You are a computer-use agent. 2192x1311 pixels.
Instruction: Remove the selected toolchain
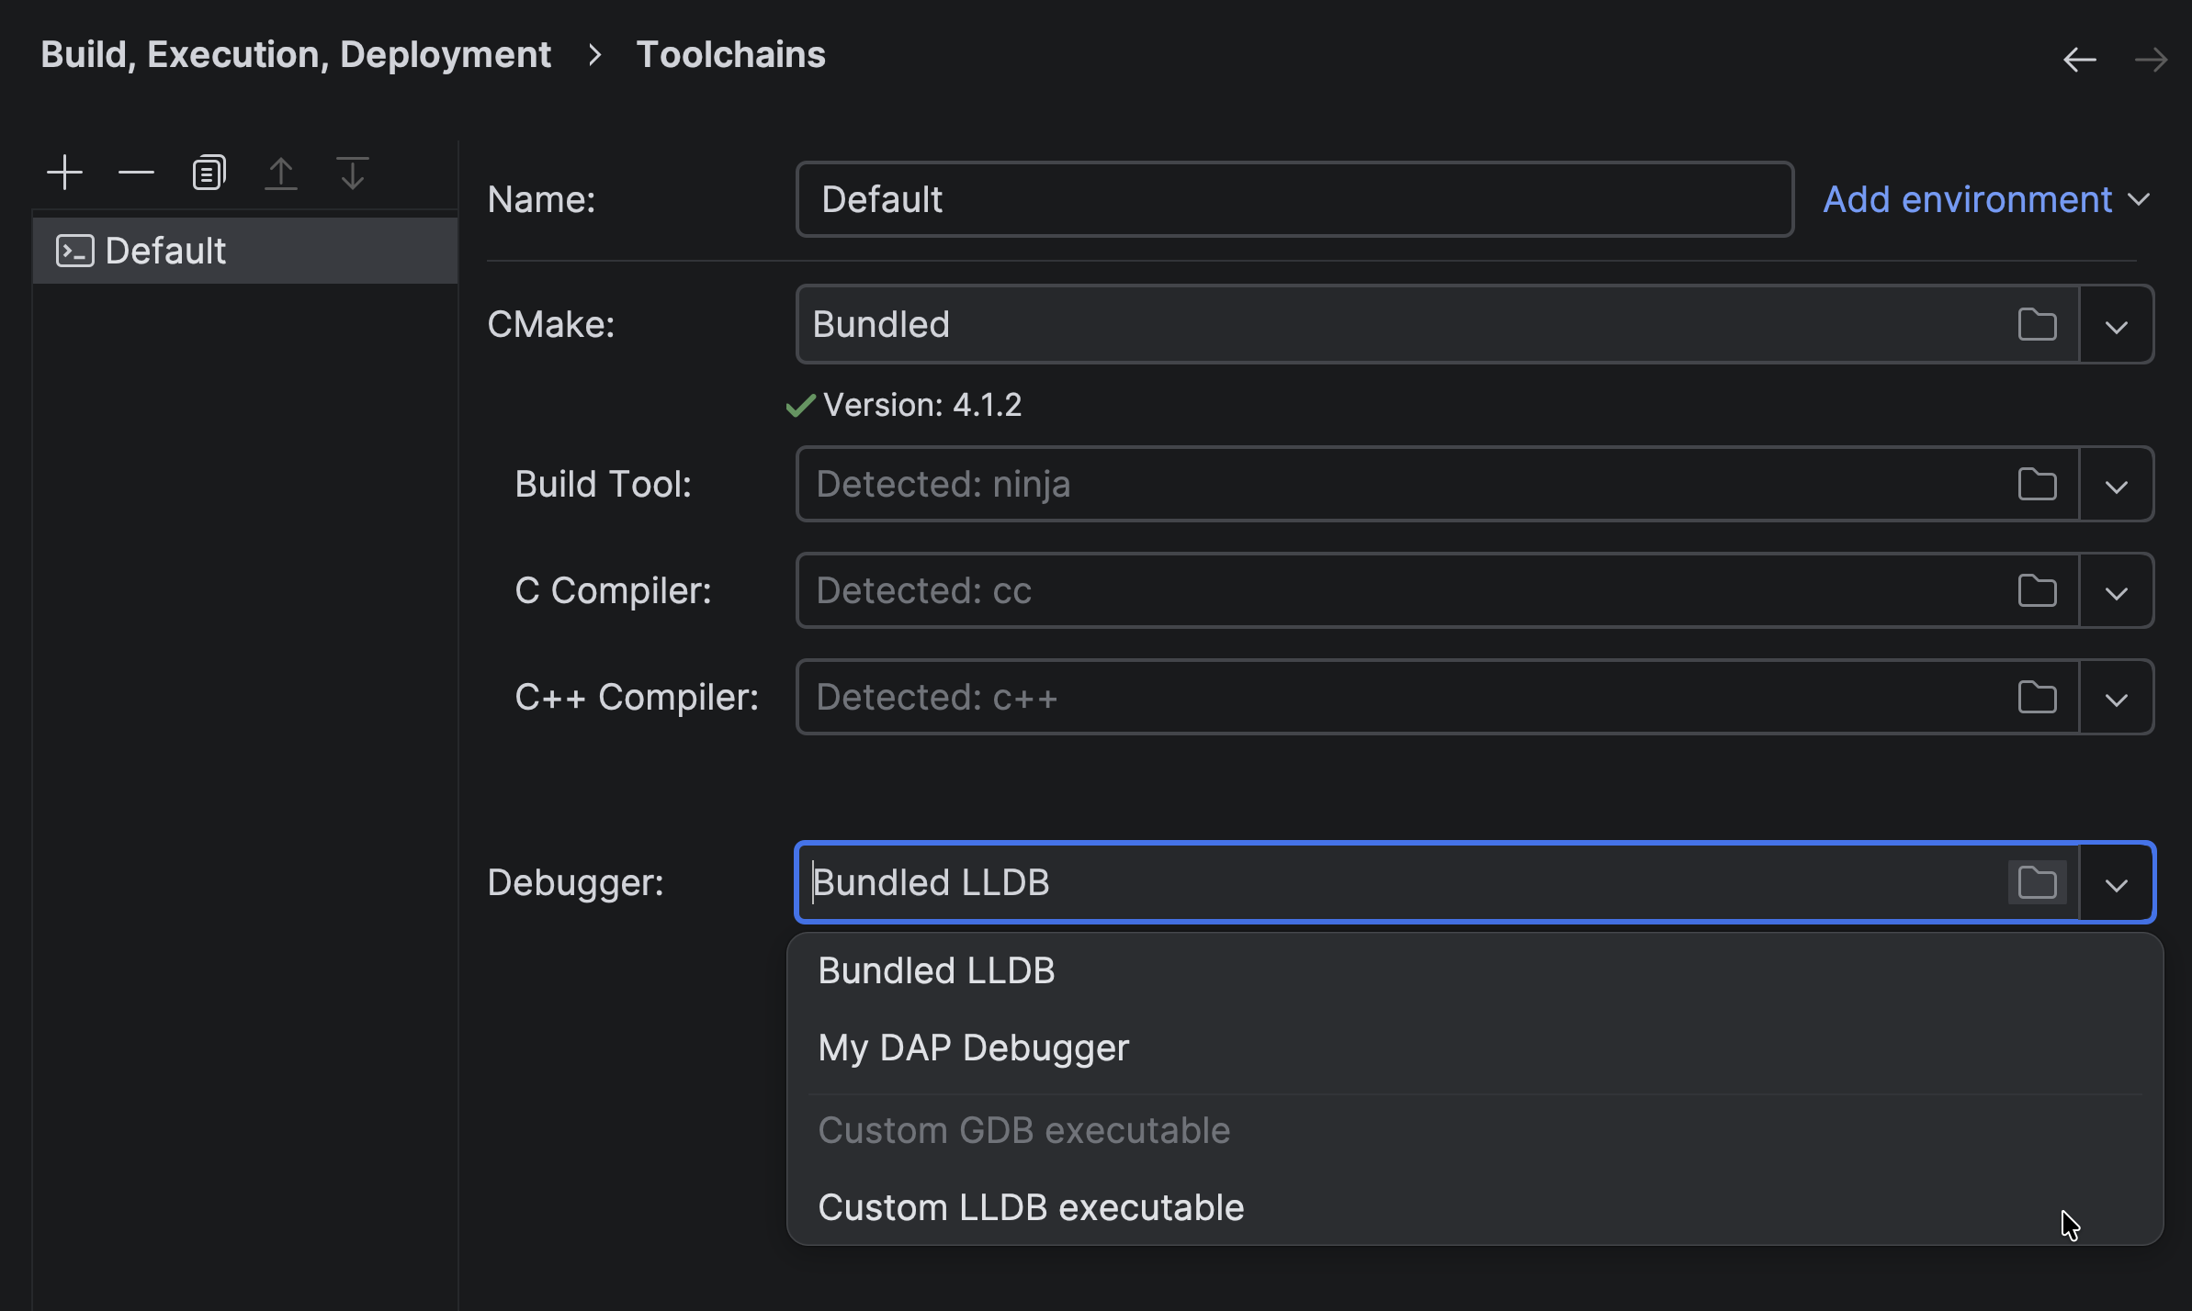(x=135, y=172)
